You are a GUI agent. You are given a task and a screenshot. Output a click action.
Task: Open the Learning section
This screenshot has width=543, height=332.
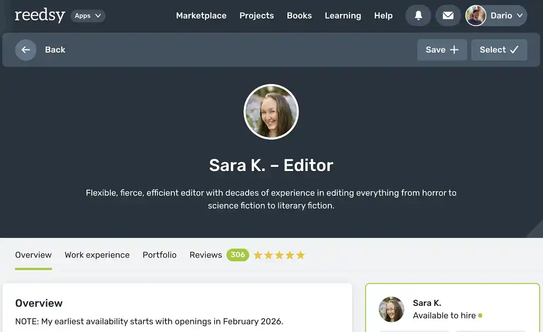point(343,15)
